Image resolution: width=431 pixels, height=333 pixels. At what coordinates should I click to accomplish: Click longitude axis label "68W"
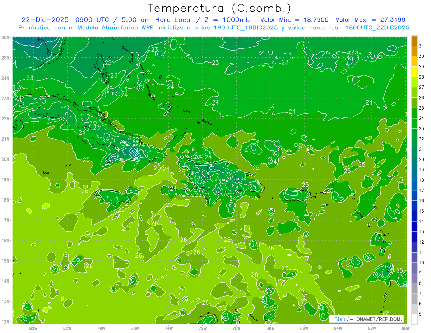click(x=270, y=328)
